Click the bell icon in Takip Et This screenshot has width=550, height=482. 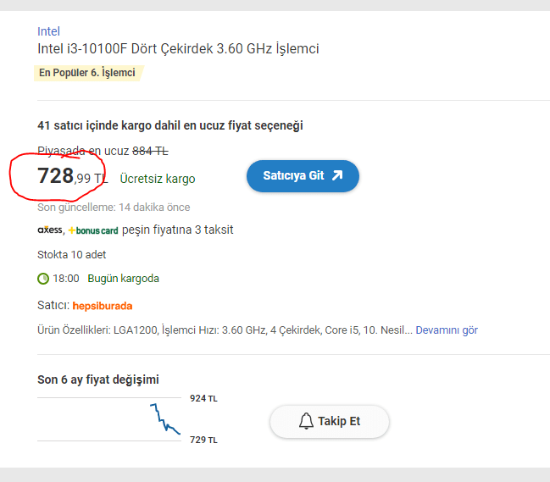click(x=306, y=421)
